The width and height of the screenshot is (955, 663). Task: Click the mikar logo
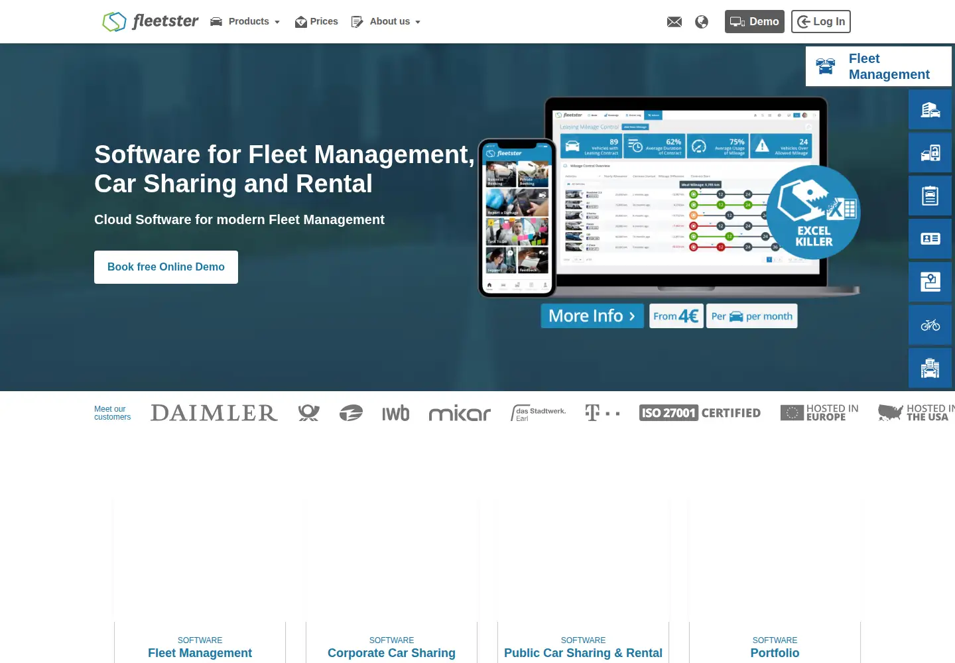coord(460,414)
